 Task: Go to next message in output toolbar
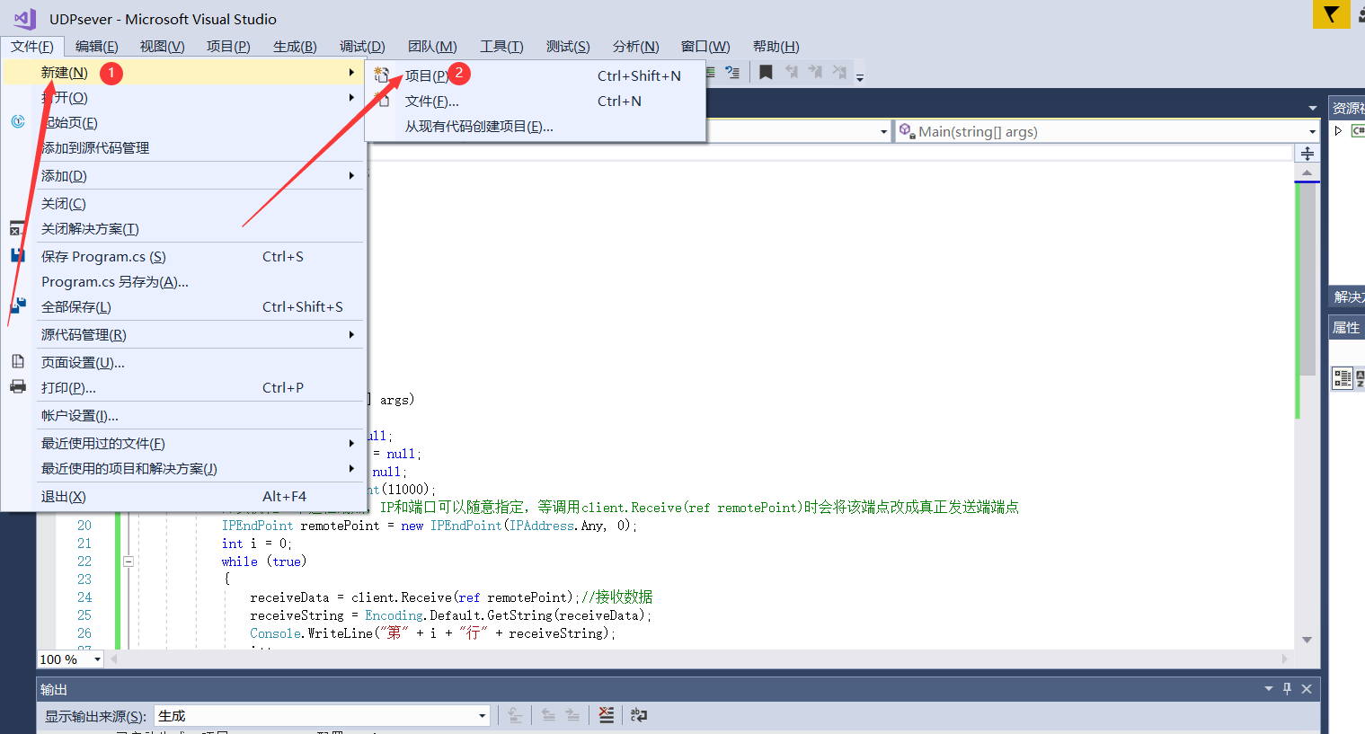(x=572, y=715)
